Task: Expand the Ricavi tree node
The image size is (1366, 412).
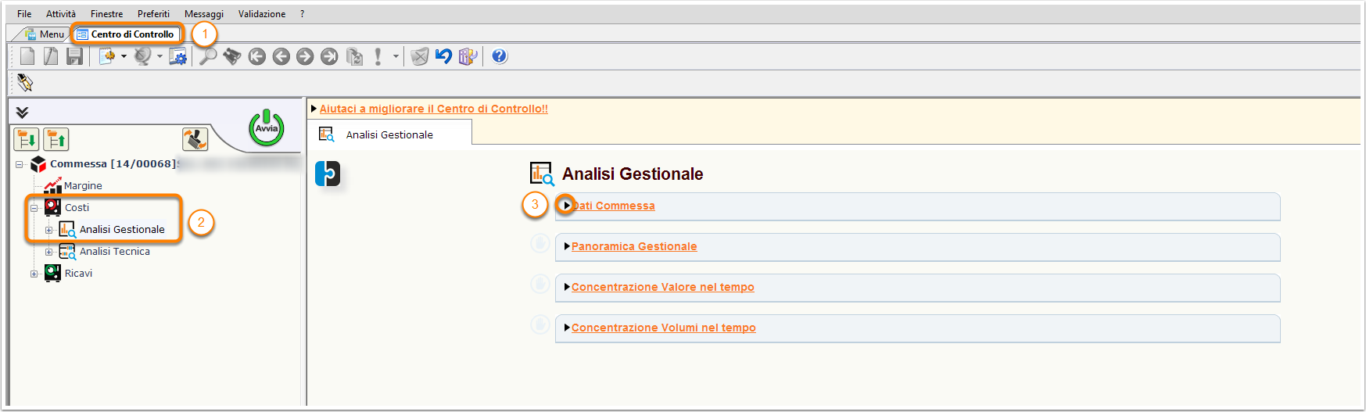Action: pyautogui.click(x=34, y=274)
